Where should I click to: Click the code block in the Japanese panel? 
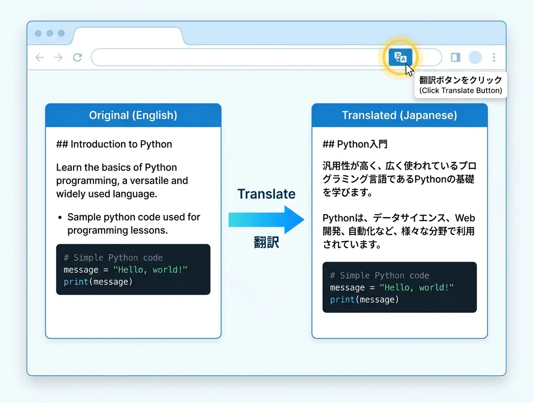399,287
